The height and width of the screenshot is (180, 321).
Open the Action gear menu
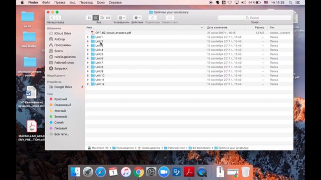tap(137, 18)
